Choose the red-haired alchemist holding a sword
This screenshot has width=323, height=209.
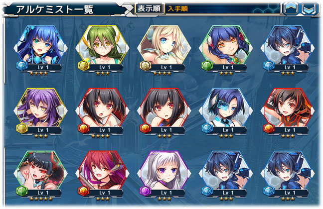tap(102, 171)
